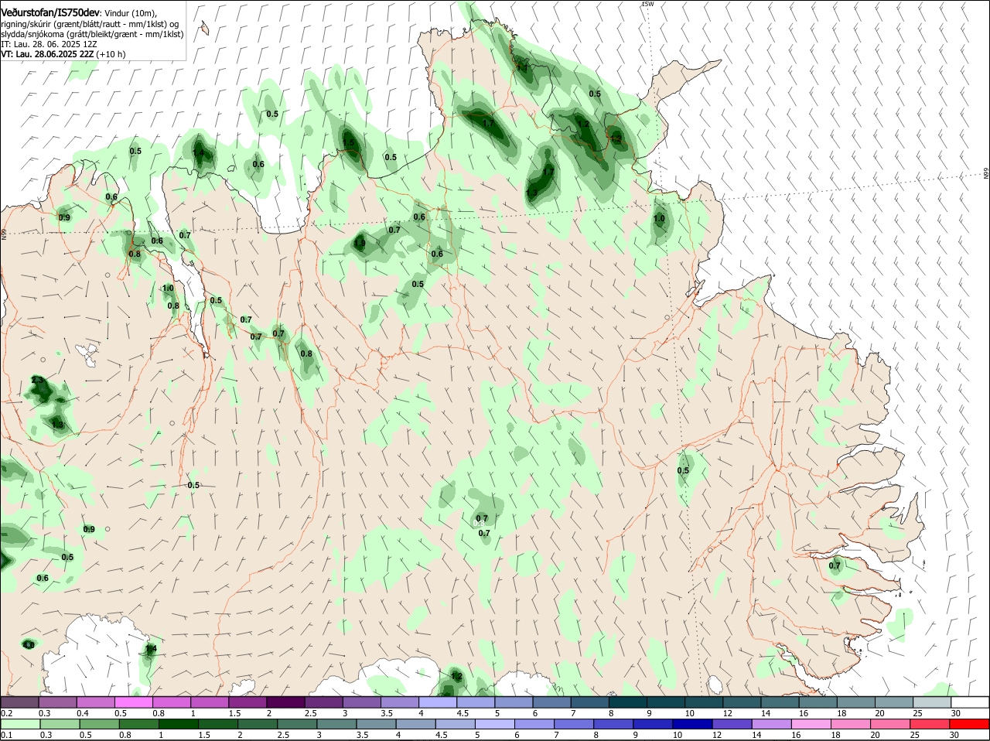Click the 1.9 precipitation value on the map
Image resolution: width=990 pixels, height=741 pixels.
tap(360, 244)
